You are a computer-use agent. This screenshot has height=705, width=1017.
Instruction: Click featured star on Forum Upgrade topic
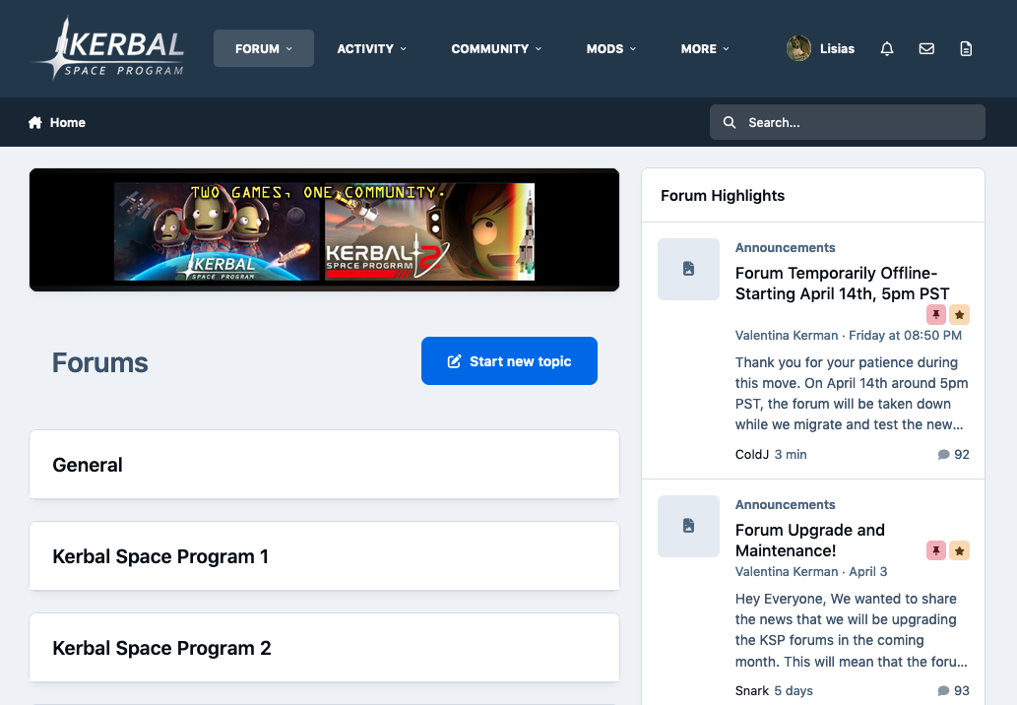click(959, 550)
